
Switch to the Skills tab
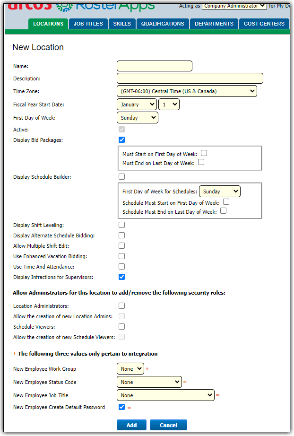[x=122, y=24]
